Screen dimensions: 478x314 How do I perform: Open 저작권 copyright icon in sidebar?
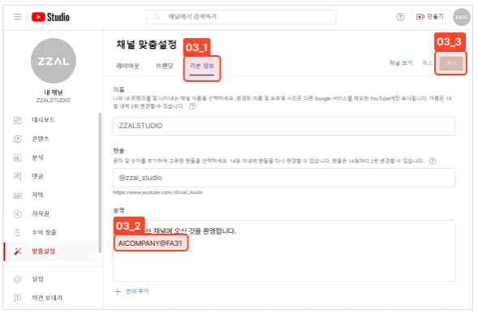[x=18, y=214]
